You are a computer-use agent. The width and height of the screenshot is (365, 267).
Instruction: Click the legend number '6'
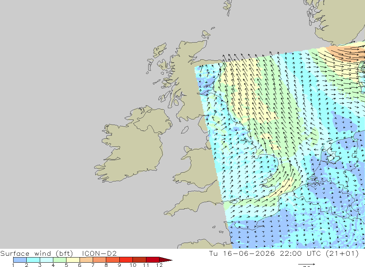pyautogui.click(x=80, y=265)
